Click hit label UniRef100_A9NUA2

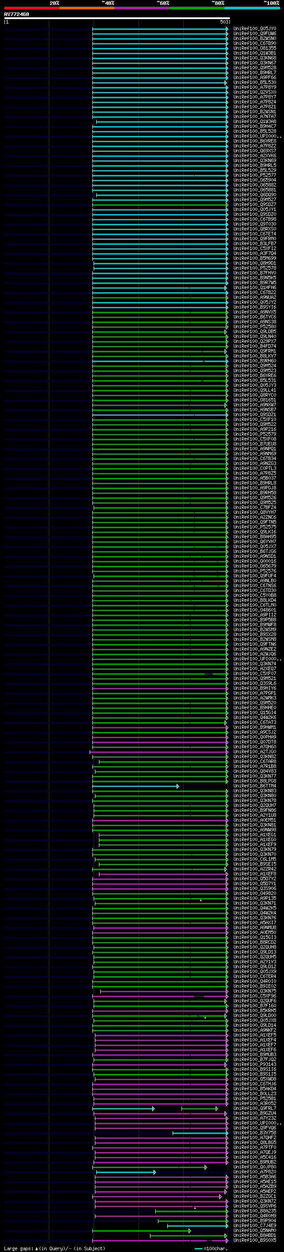pos(254,298)
